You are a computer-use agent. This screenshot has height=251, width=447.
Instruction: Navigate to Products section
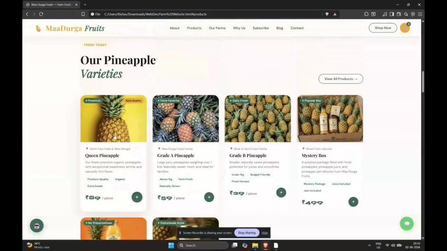(x=194, y=28)
